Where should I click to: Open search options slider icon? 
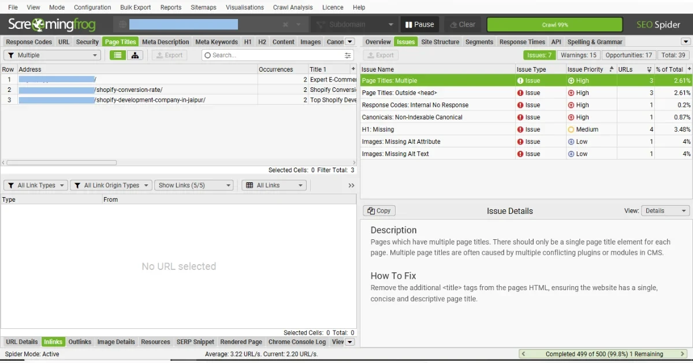pos(348,55)
